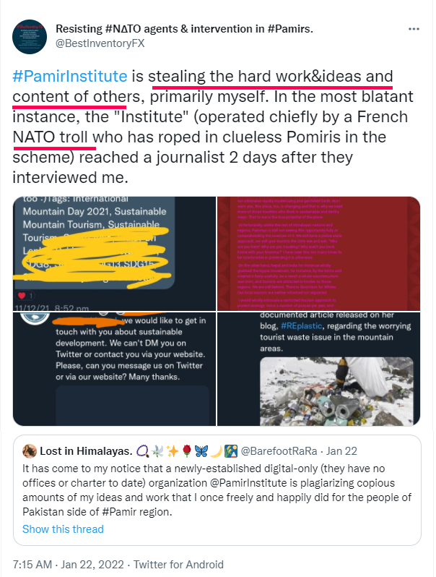Open bottom-left sustainable development message image
The width and height of the screenshot is (436, 577).
pos(114,369)
